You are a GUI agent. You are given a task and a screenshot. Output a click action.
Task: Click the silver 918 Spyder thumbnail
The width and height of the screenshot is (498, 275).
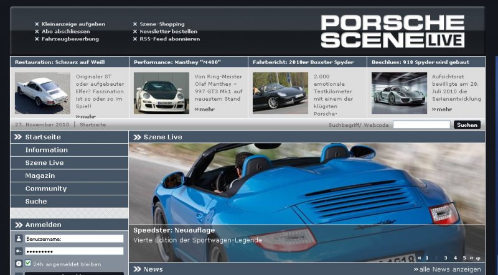click(x=399, y=93)
